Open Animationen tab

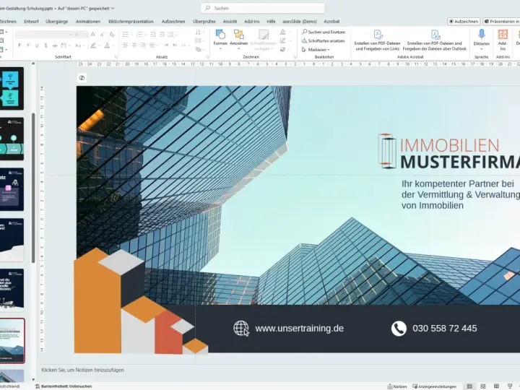[88, 22]
